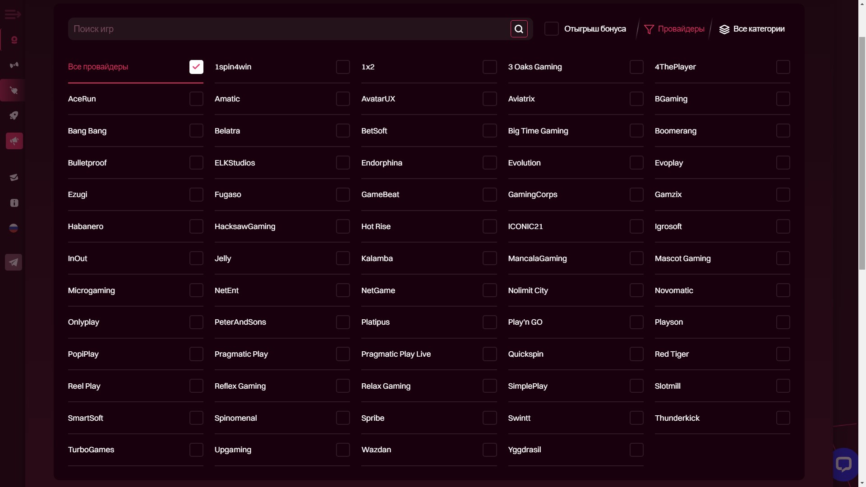Image resolution: width=866 pixels, height=487 pixels.
Task: Click the megaphone promotions icon
Action: 14,141
